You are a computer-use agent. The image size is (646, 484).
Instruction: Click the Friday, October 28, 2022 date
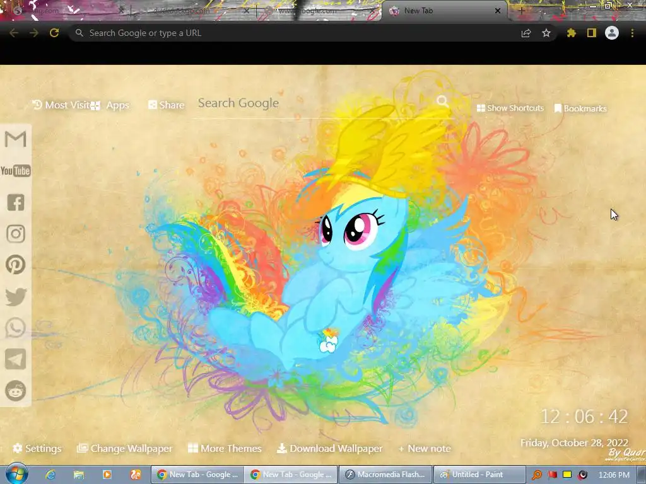tap(574, 443)
